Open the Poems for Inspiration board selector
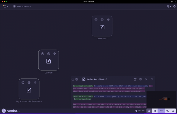 pos(22,6)
